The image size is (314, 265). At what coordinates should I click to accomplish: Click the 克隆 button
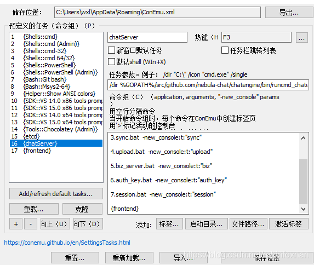click(x=82, y=209)
